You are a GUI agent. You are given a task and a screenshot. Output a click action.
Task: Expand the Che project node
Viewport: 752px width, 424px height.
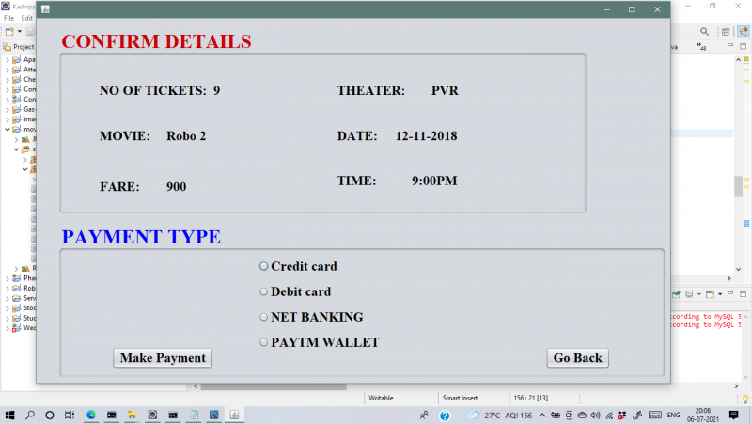[x=8, y=80]
